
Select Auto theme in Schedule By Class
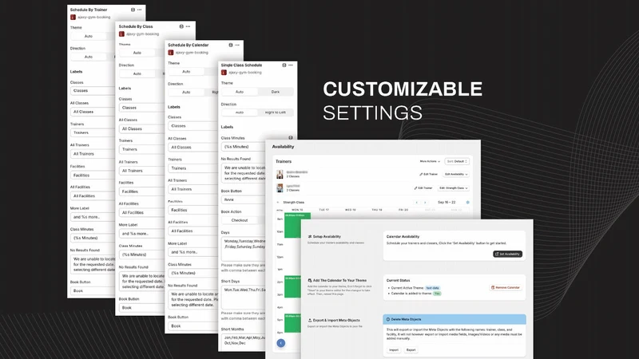[x=137, y=53]
